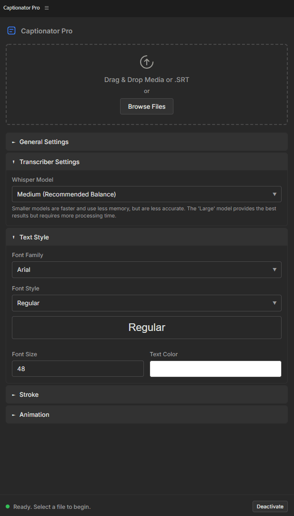Click Browse Files button
294x516 pixels.
tap(147, 106)
